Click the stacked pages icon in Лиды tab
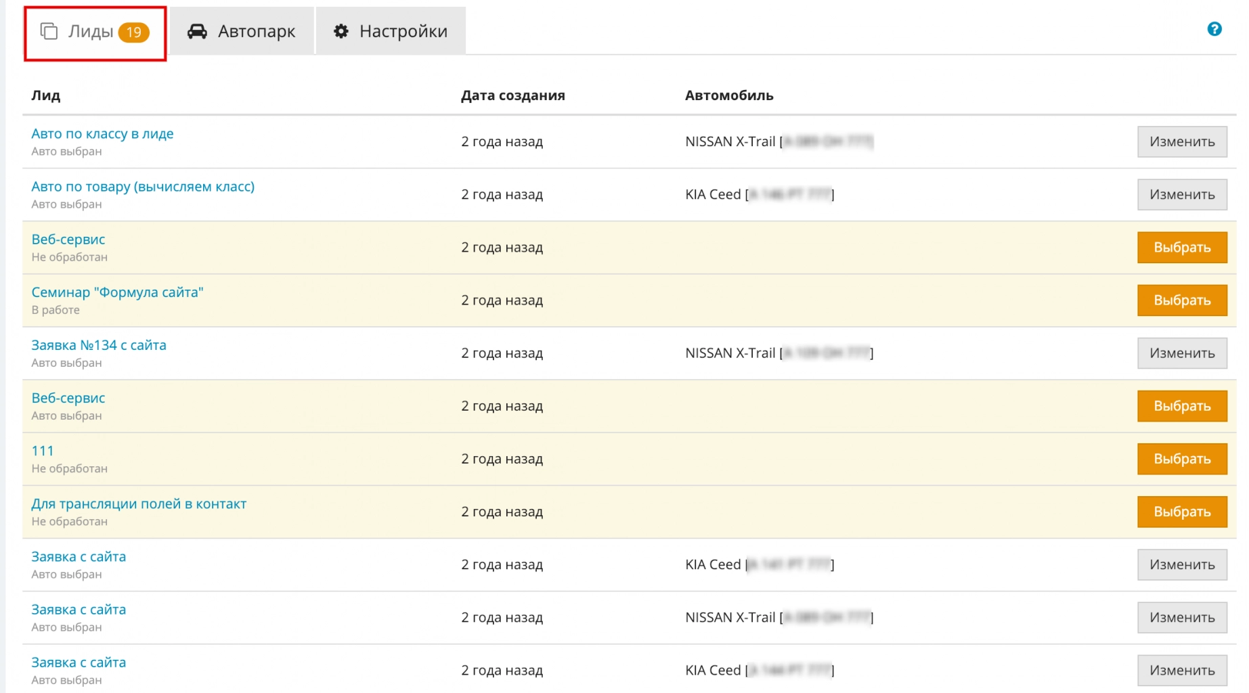1249x693 pixels. coord(49,32)
